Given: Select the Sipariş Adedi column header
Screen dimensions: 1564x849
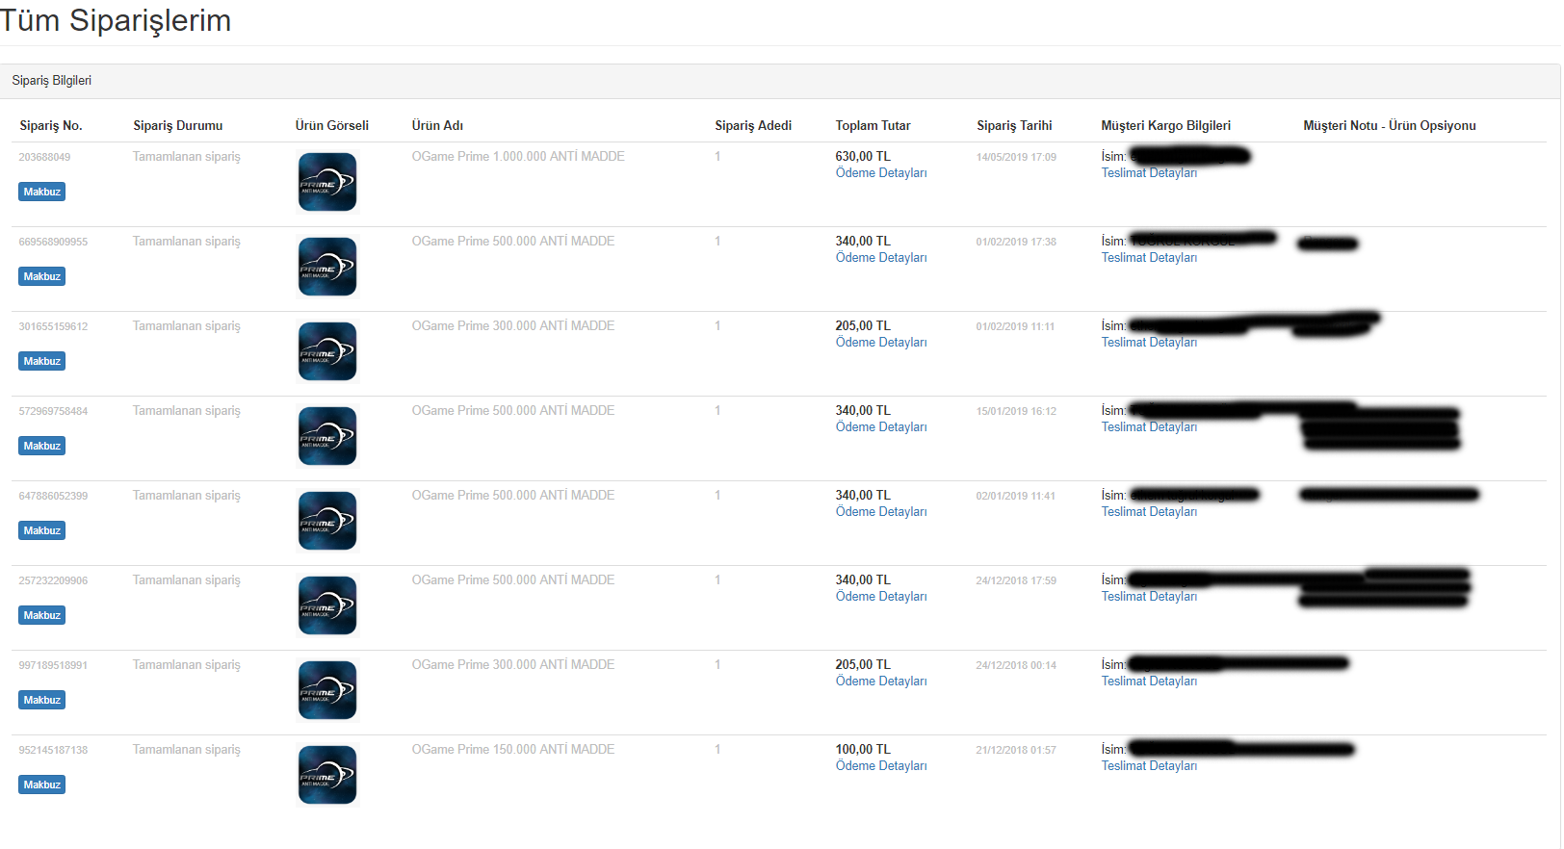Looking at the screenshot, I should point(753,126).
